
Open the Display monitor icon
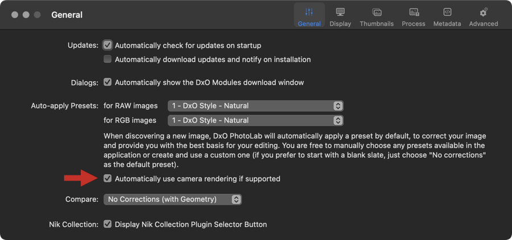[340, 12]
